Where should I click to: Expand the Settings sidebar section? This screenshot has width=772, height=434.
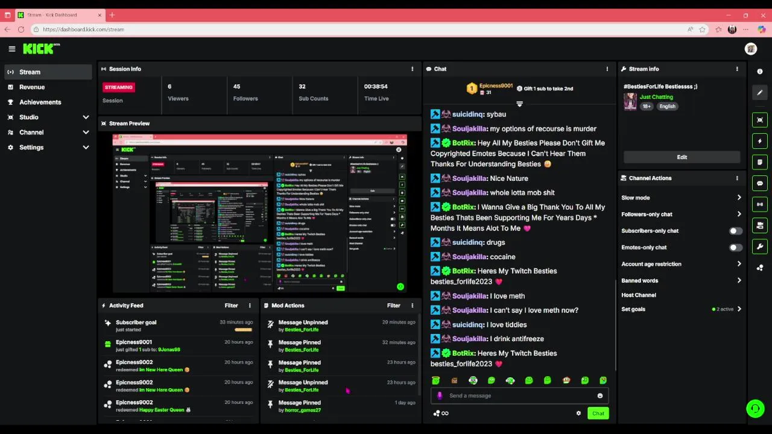tap(86, 147)
